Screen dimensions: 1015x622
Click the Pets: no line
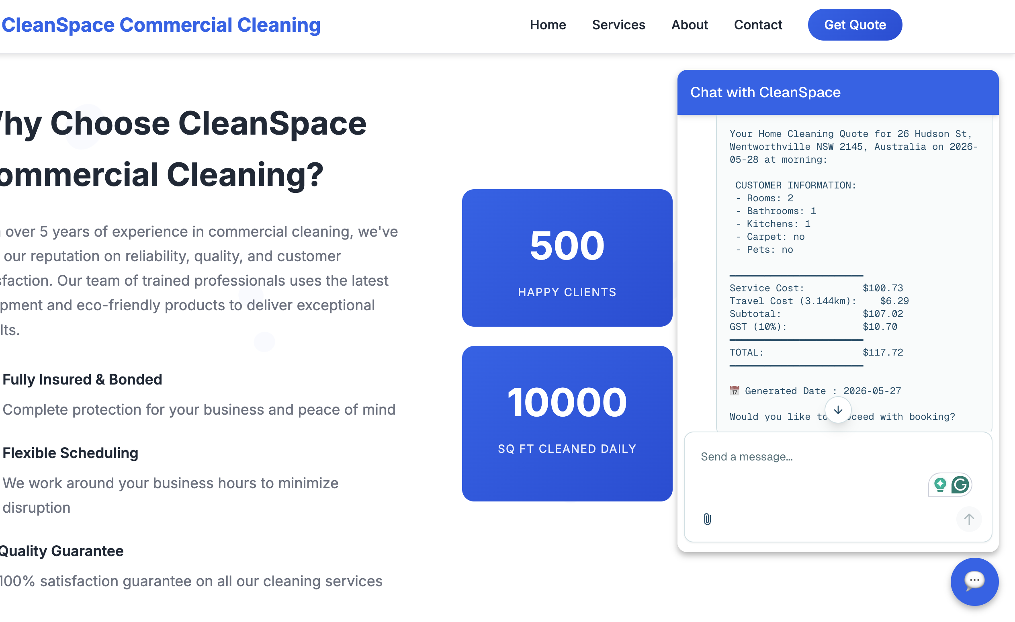tap(765, 250)
